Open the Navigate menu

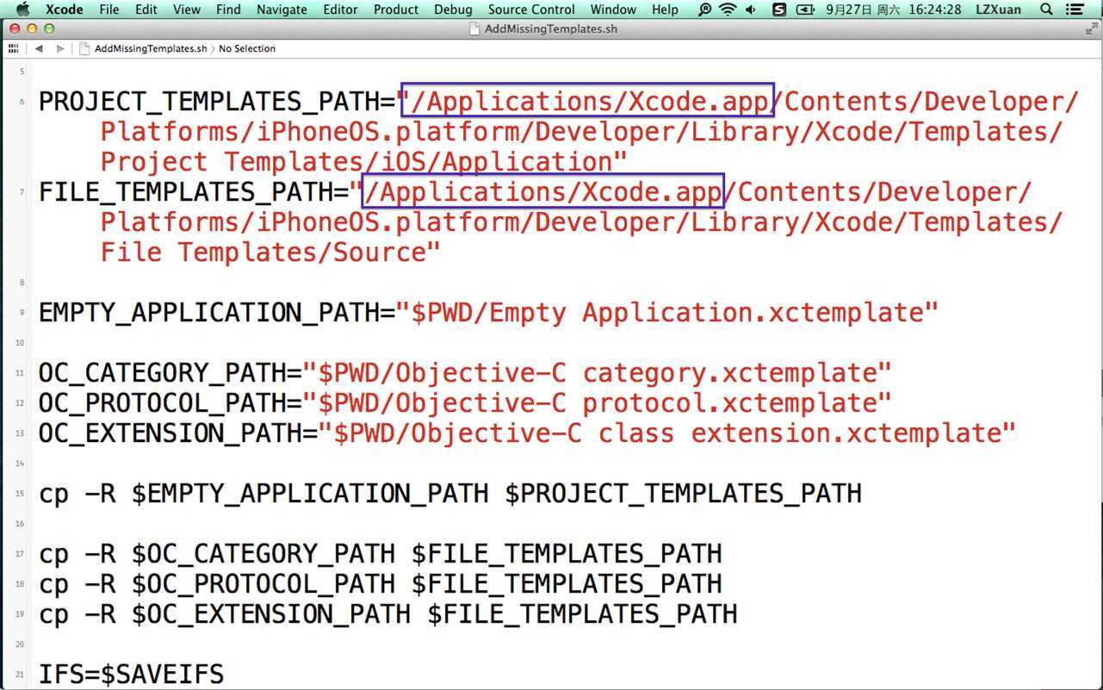click(282, 9)
